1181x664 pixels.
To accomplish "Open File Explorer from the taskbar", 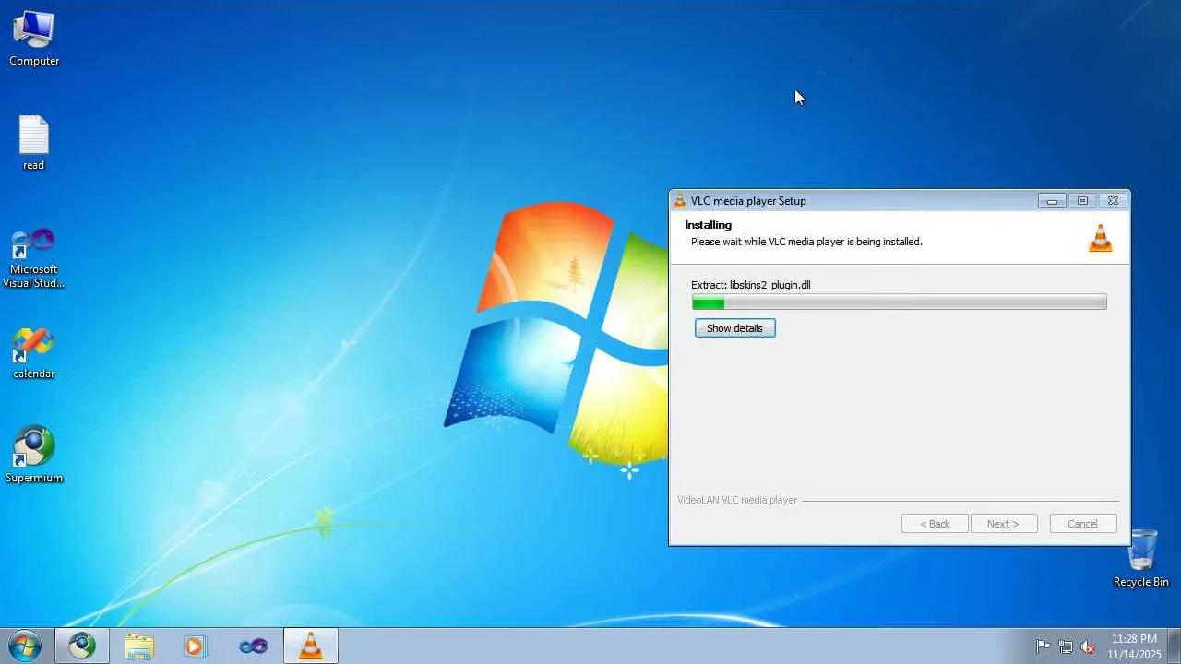I will 139,646.
